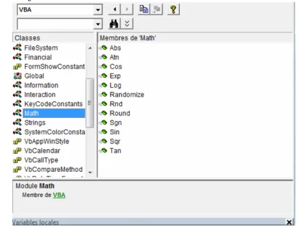Click the Classes list scrollbar thumb
This screenshot has height=227, width=299.
pyautogui.click(x=90, y=103)
